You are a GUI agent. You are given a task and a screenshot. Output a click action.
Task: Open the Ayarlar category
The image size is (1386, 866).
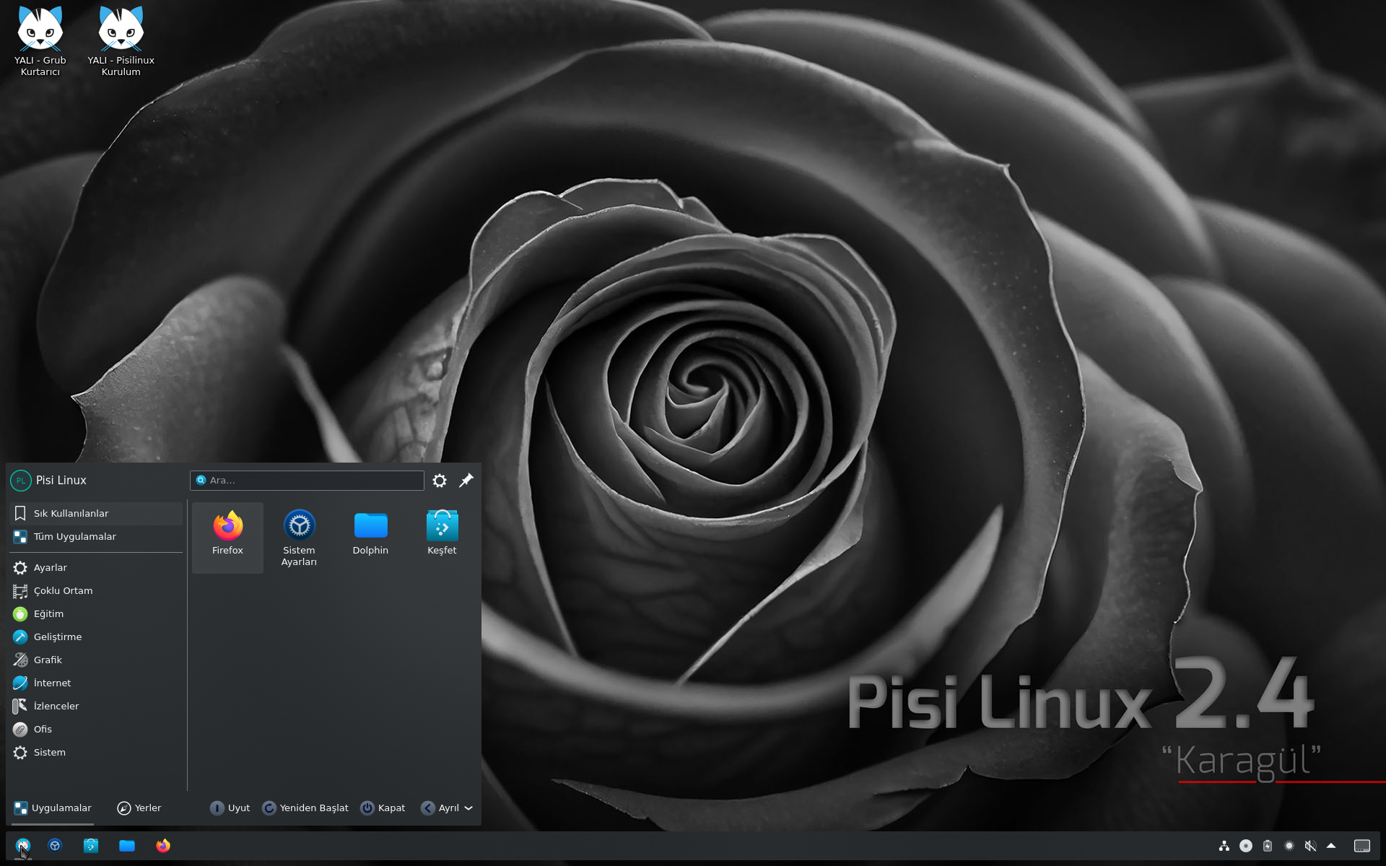click(x=96, y=568)
